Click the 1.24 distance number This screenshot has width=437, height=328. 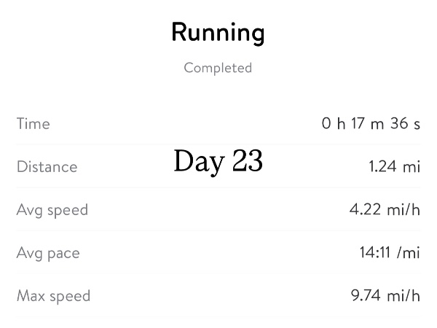coord(383,167)
